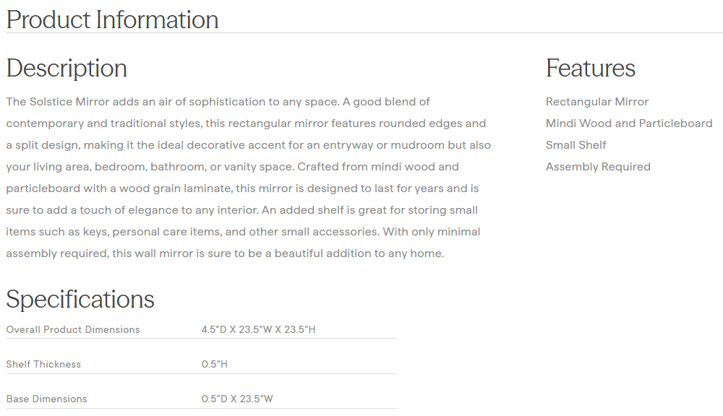Click the Overall Product Dimensions label
Viewport: 723px width, 416px height.
73,329
